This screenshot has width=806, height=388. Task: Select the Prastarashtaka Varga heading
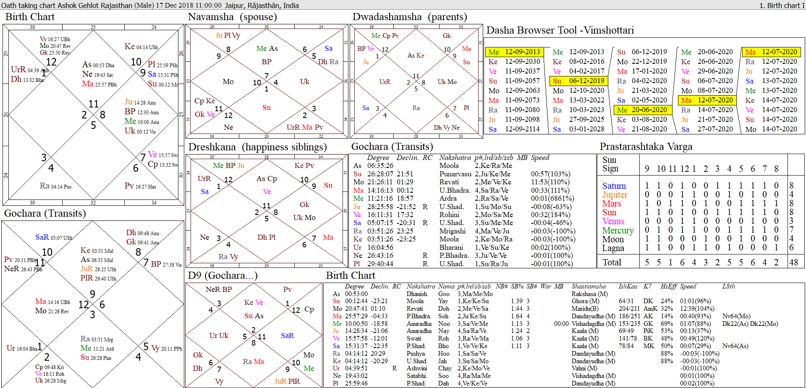[x=646, y=147]
